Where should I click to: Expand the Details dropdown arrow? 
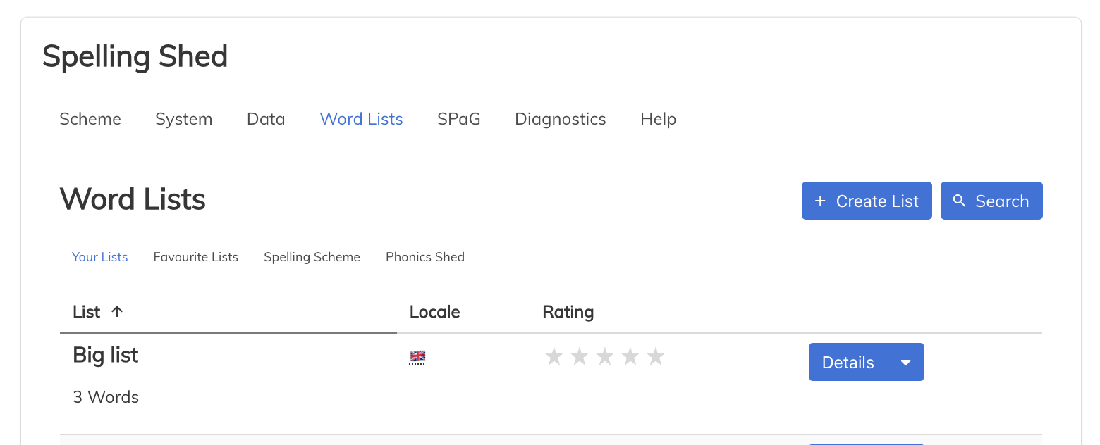[x=906, y=363]
